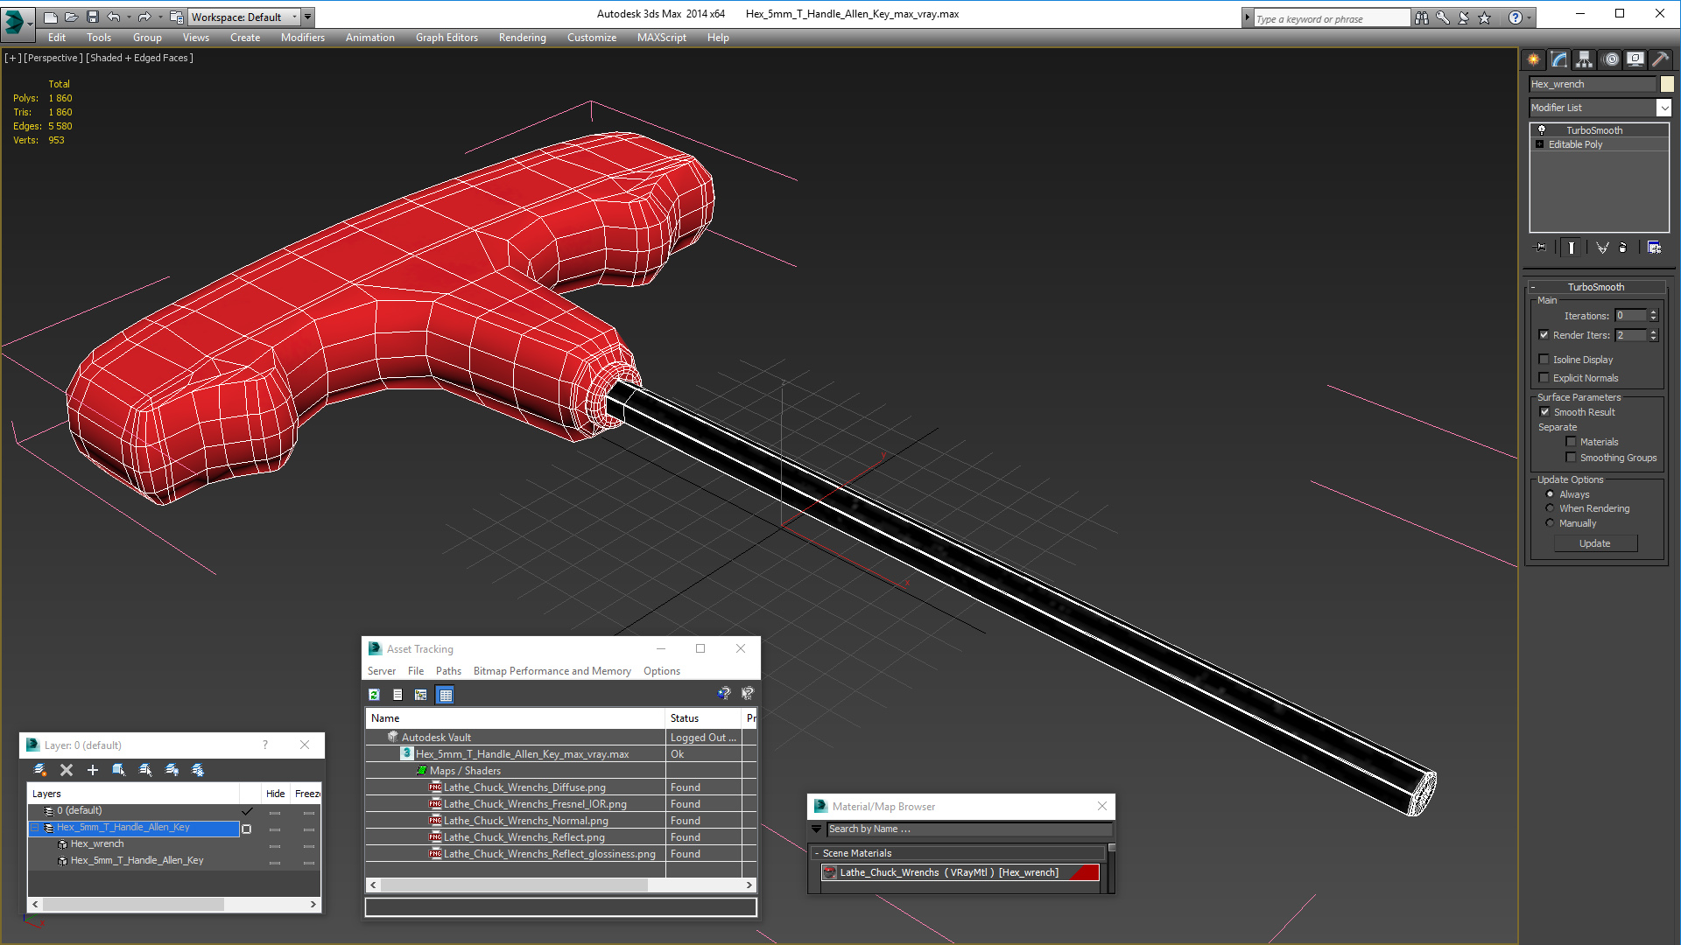Toggle Isoline Display checkbox on
Viewport: 1681px width, 945px height.
click(1544, 359)
